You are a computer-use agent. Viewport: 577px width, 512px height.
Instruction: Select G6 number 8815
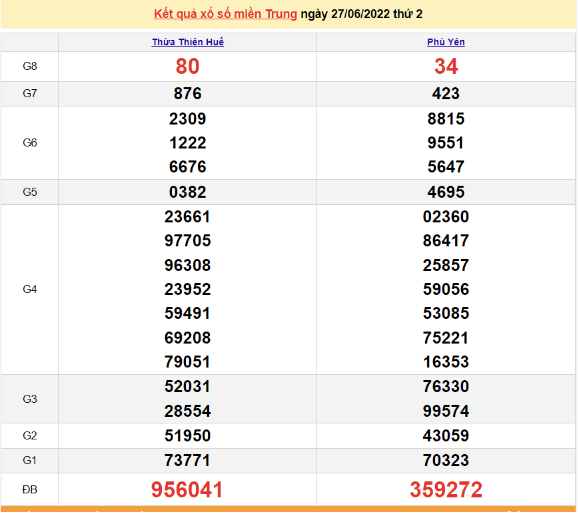point(446,119)
